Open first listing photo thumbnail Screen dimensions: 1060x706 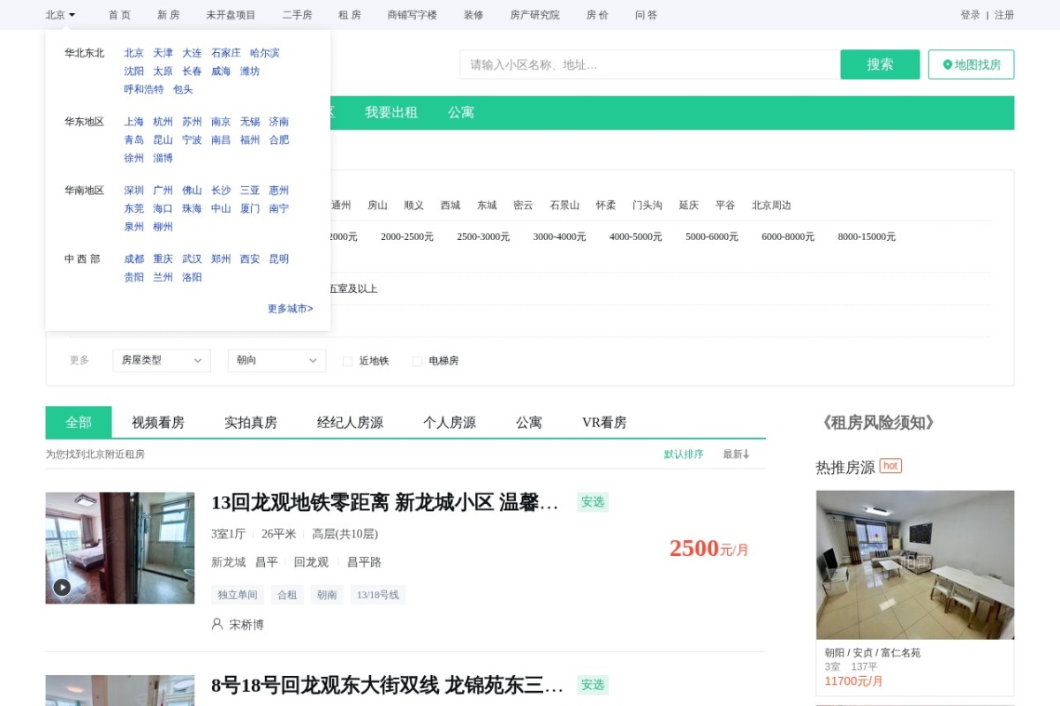(120, 548)
